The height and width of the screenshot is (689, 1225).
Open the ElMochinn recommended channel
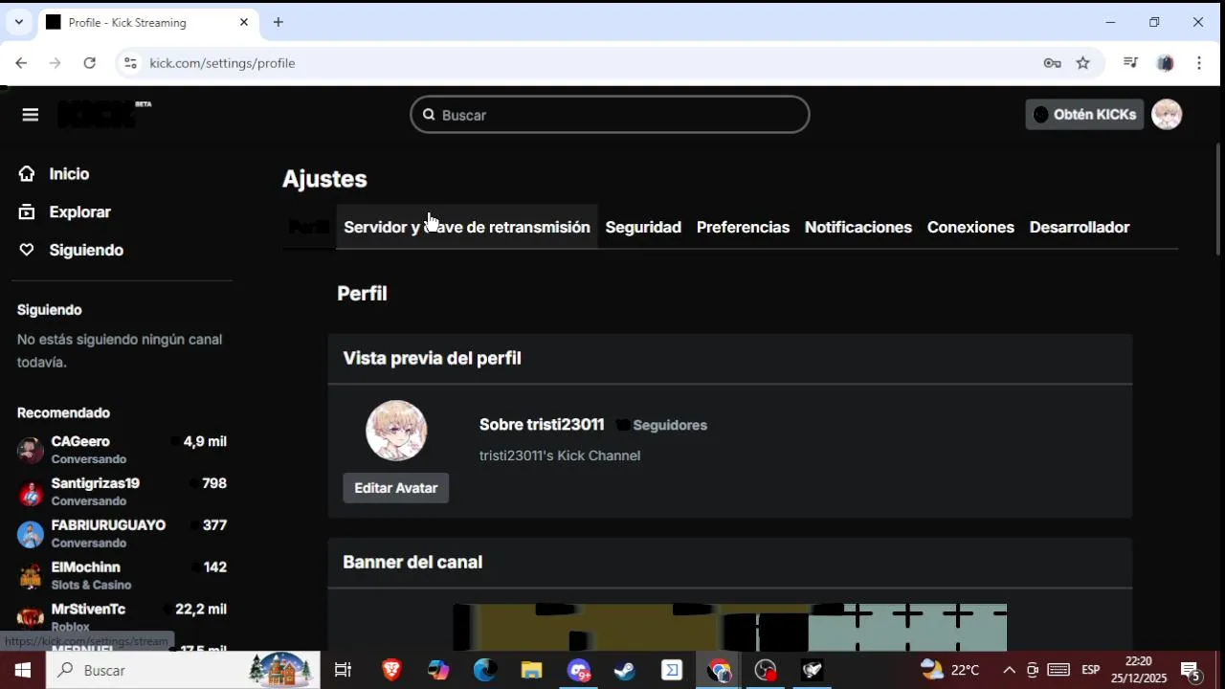point(122,576)
